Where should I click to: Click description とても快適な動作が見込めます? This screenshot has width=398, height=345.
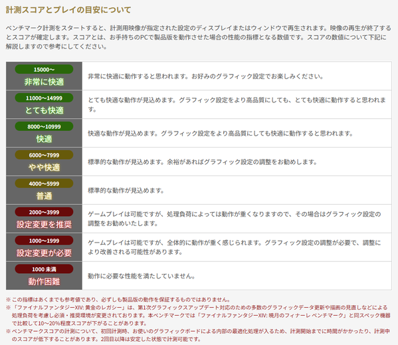click(237, 104)
